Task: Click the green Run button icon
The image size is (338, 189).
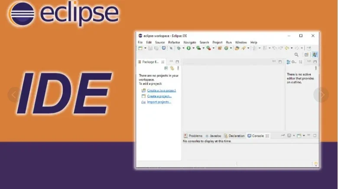Action: pos(188,48)
